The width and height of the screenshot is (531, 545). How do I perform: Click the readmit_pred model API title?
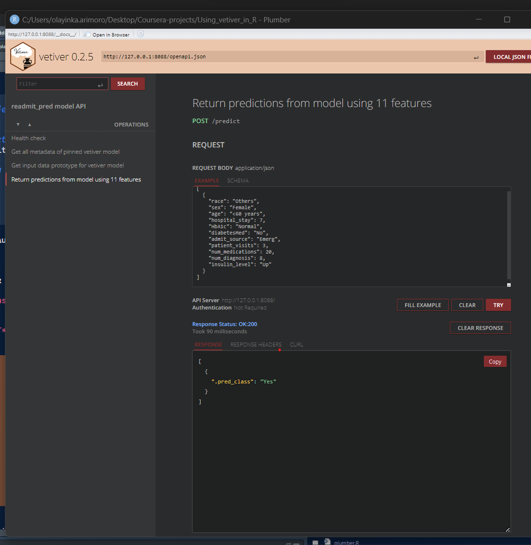point(49,106)
